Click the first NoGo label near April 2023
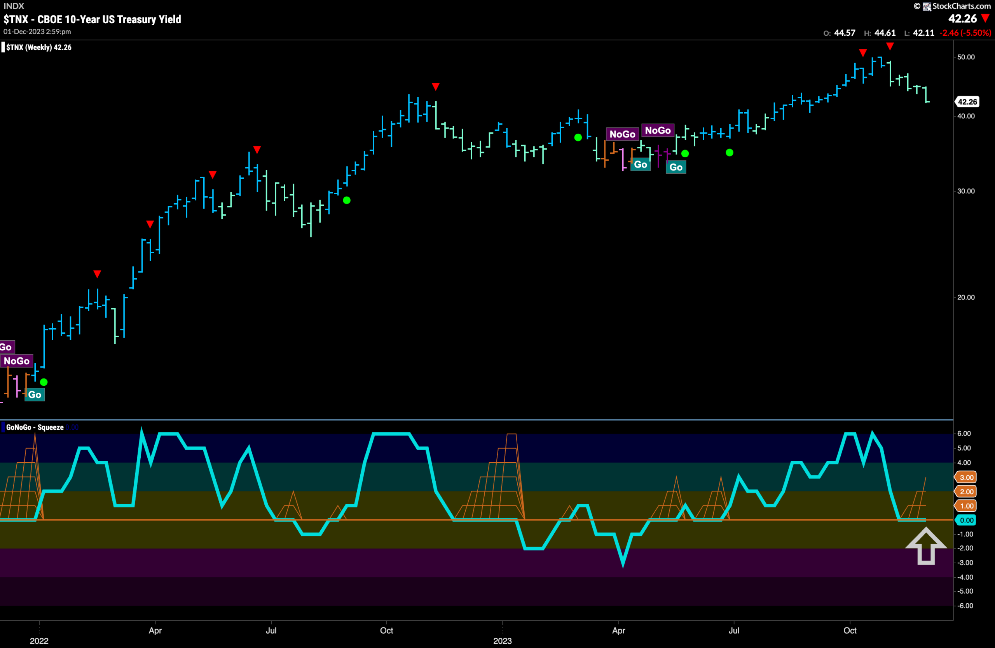 coord(622,134)
